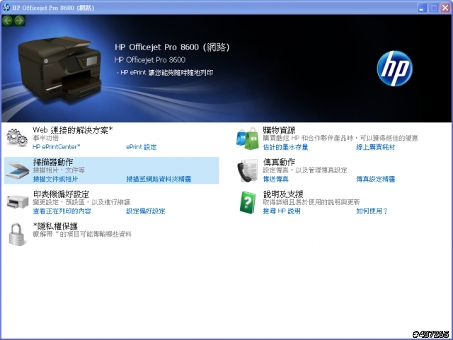
Task: Click the HP ePrint tagline in banner
Action: (165, 72)
